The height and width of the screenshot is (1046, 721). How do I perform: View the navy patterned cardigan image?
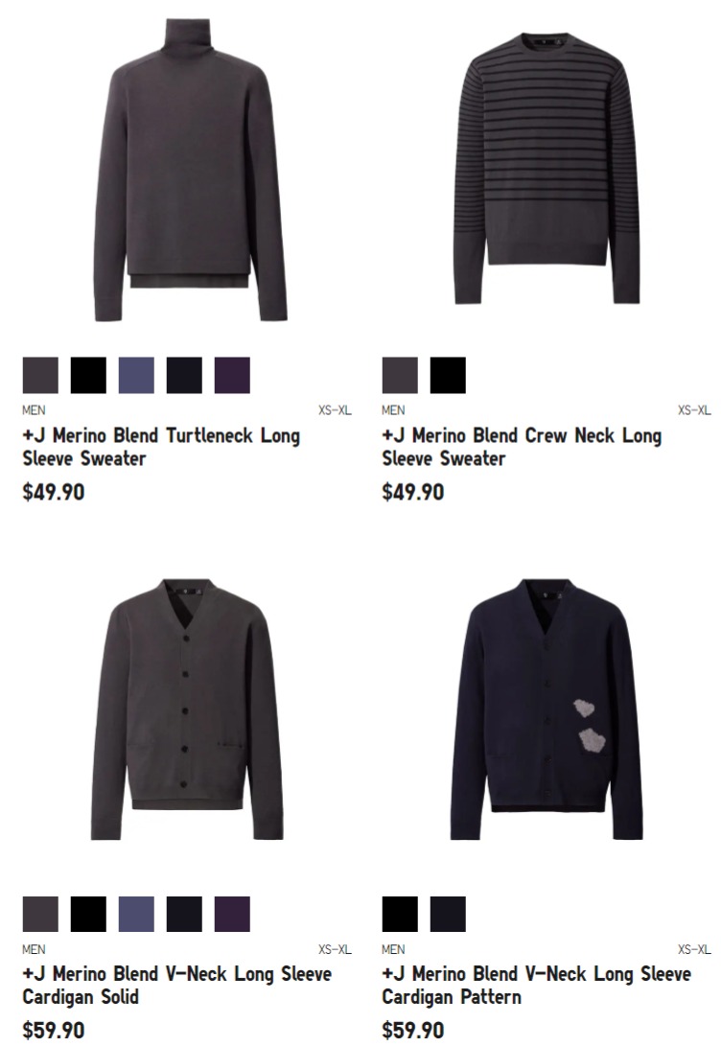pos(547,709)
